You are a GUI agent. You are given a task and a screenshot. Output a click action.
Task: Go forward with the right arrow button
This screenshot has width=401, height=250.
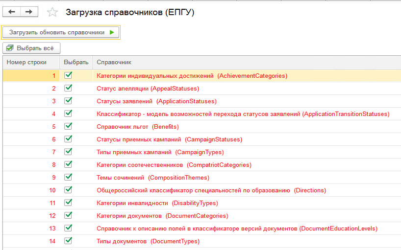click(29, 12)
